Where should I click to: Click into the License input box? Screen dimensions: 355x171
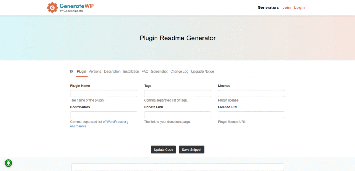(x=251, y=94)
